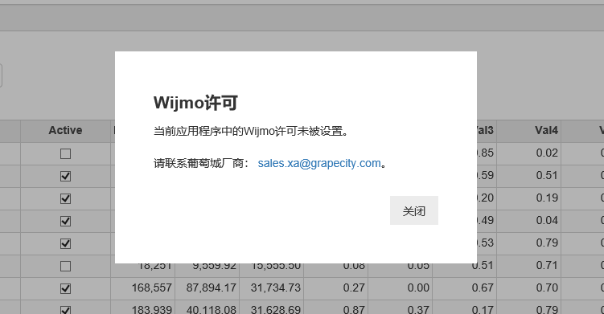Select the 0.37 cell
Viewport: 604px width, 314px height.
click(401, 308)
